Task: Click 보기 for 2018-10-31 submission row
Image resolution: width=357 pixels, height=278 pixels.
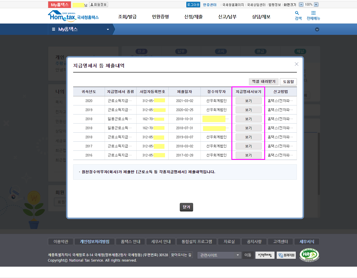Action: [x=248, y=119]
